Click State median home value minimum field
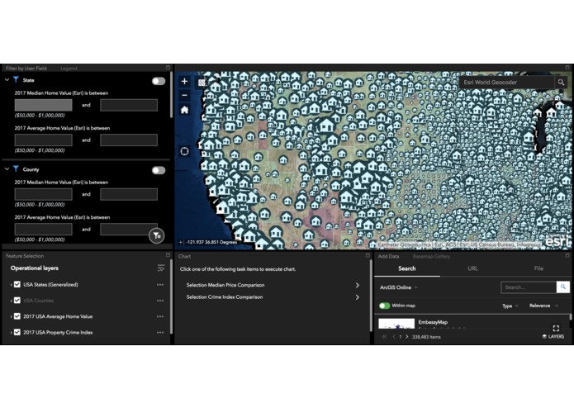574x408 pixels. tap(43, 105)
